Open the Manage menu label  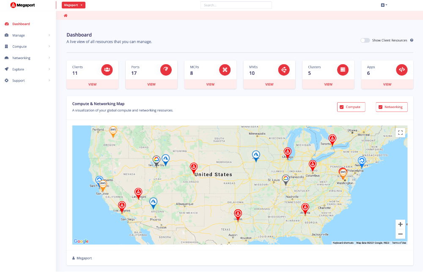pyautogui.click(x=19, y=35)
